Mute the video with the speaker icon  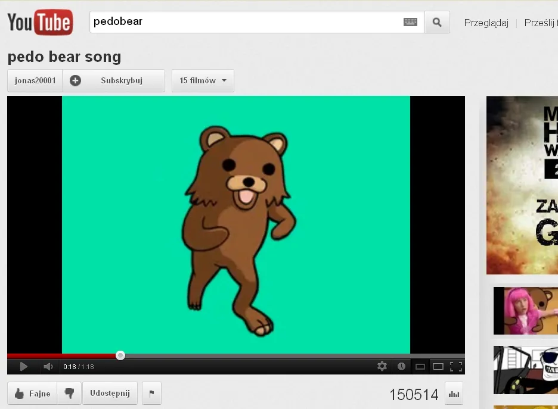click(48, 367)
